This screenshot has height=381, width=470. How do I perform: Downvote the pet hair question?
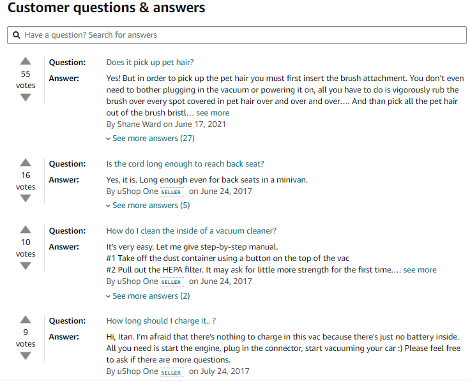tap(26, 98)
